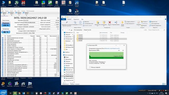Click the Intel Start button on taskbar

pos(3,92)
